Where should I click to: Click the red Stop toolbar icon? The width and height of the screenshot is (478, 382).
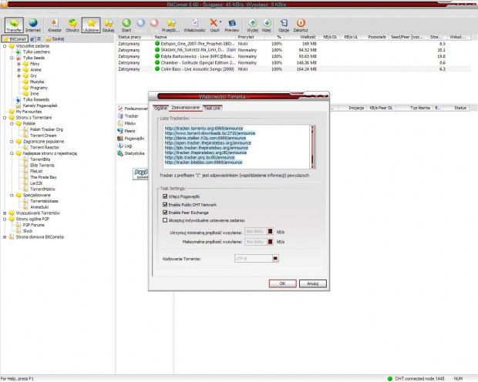pos(154,25)
